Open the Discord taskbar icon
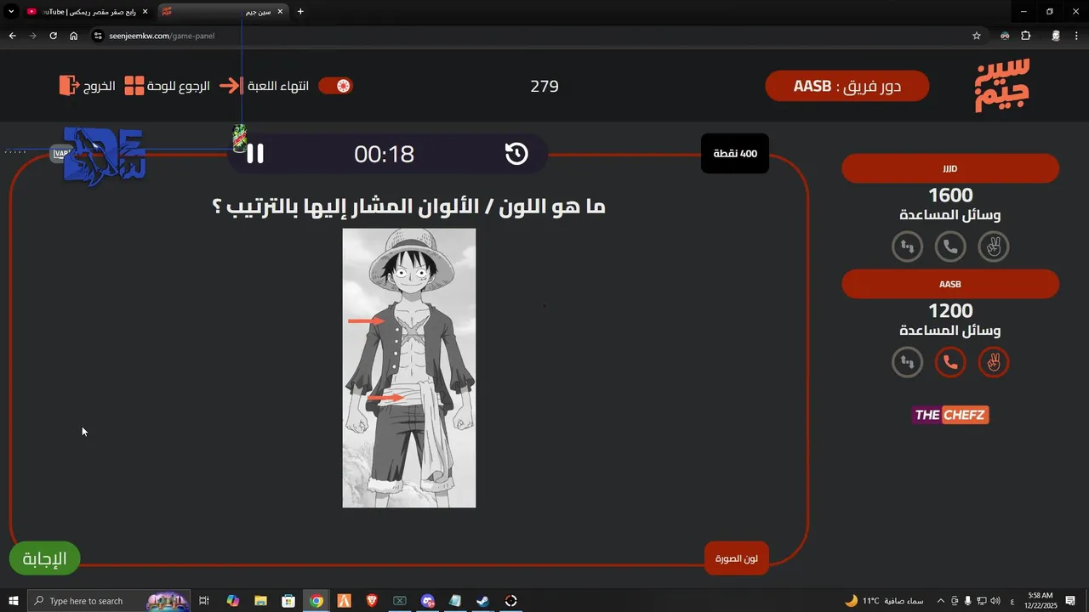This screenshot has height=612, width=1089. click(427, 601)
